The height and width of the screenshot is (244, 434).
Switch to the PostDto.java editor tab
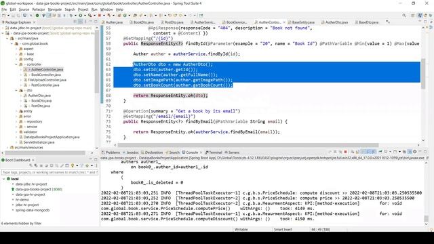(x=174, y=22)
